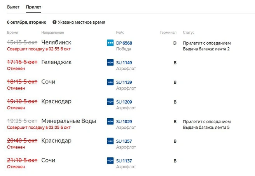Click Aeroflot logo beside SU 1257

(x=110, y=141)
